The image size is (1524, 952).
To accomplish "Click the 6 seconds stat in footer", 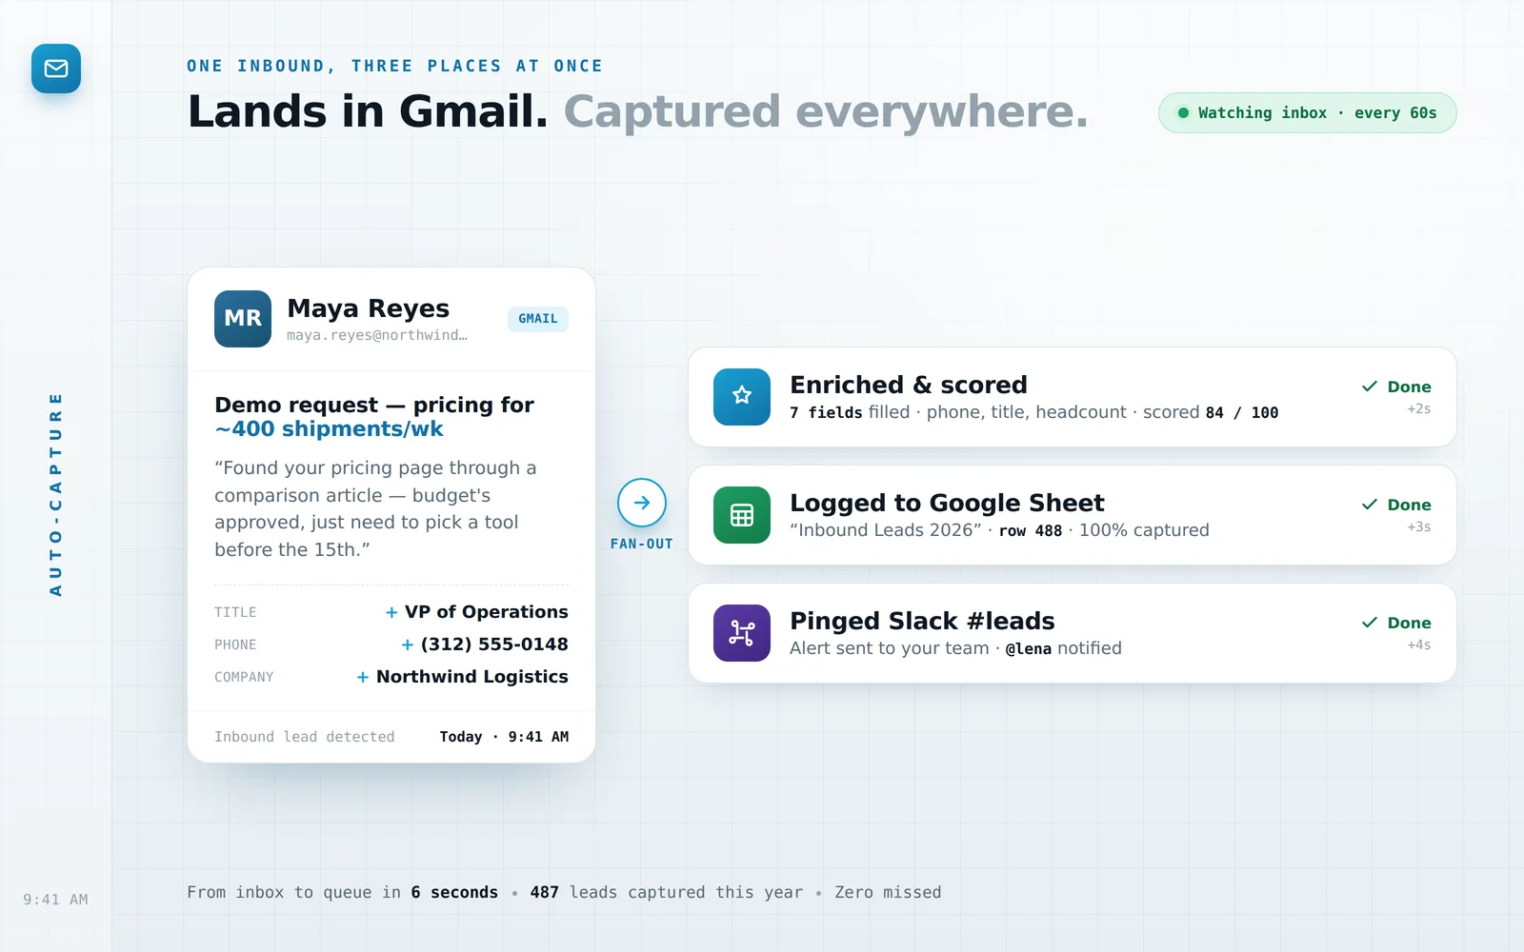I will [x=454, y=892].
